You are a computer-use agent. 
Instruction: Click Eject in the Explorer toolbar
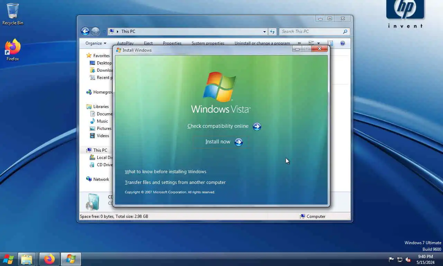[x=148, y=43]
